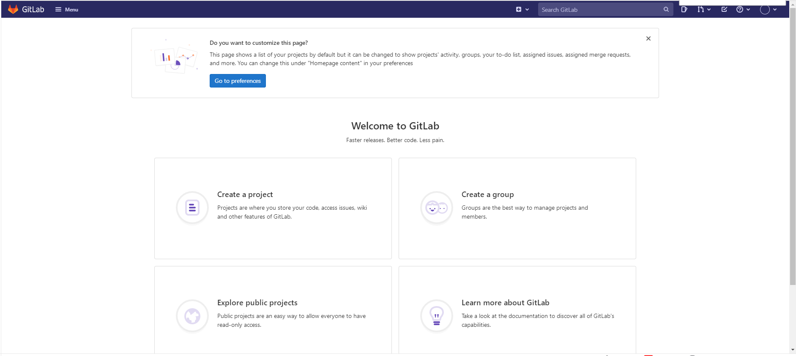Expand the Help dropdown chevron
The image size is (796, 356).
748,9
